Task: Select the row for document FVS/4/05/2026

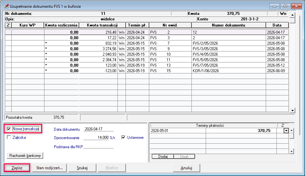Action: [x=147, y=54]
